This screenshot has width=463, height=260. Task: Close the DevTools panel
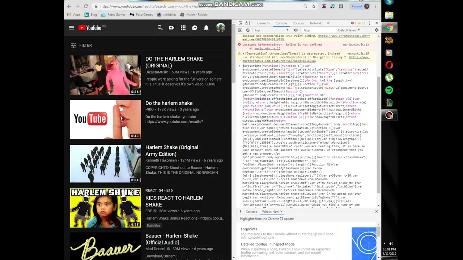click(377, 23)
